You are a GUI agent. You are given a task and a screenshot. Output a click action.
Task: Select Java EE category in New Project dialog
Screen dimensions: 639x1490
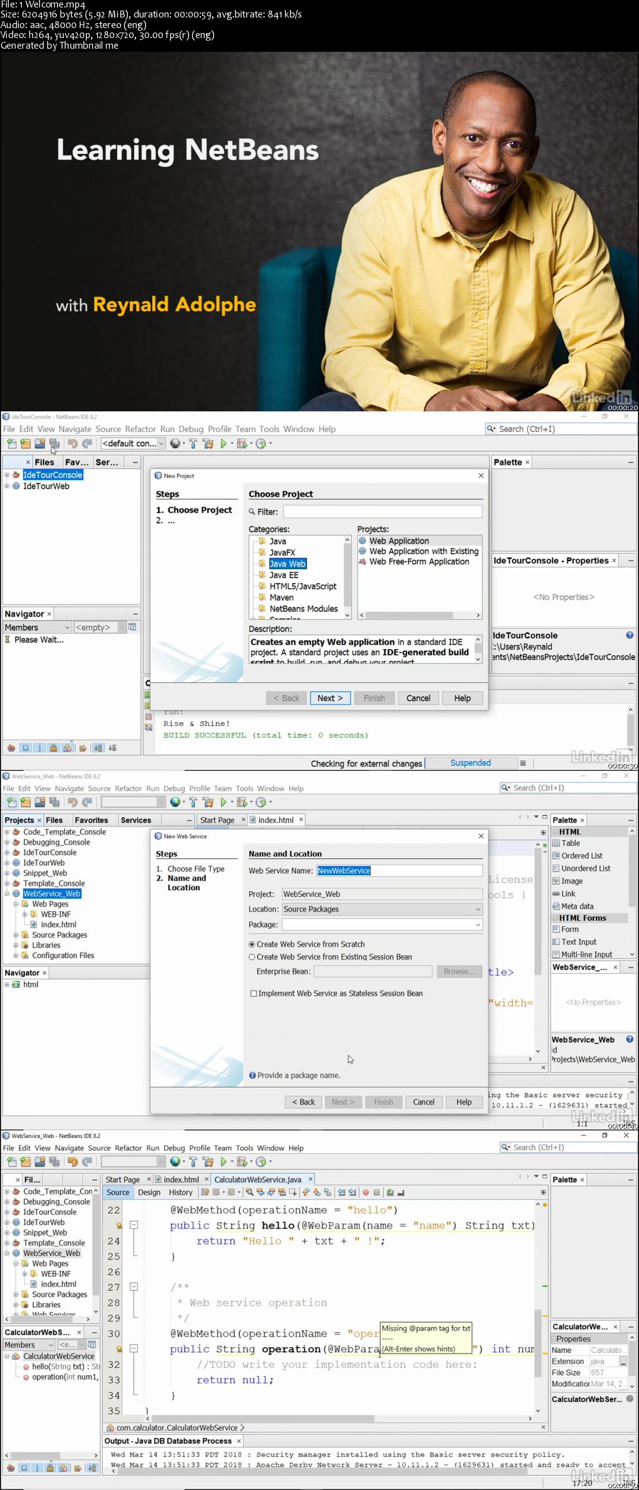[x=283, y=575]
